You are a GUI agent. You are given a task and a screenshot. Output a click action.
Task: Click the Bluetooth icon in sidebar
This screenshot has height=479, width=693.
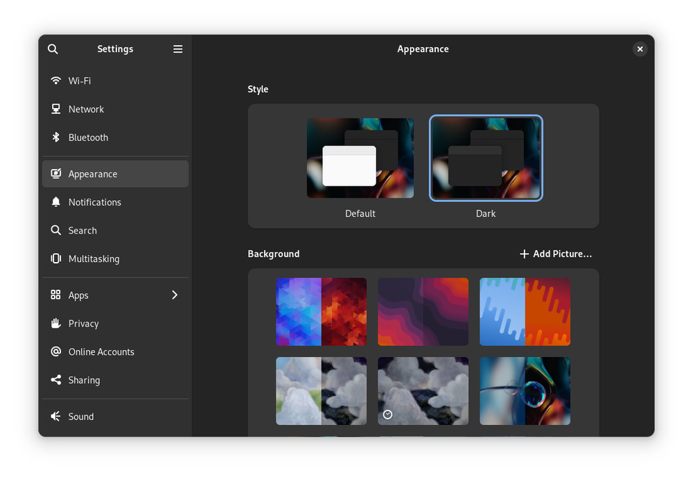pos(56,137)
